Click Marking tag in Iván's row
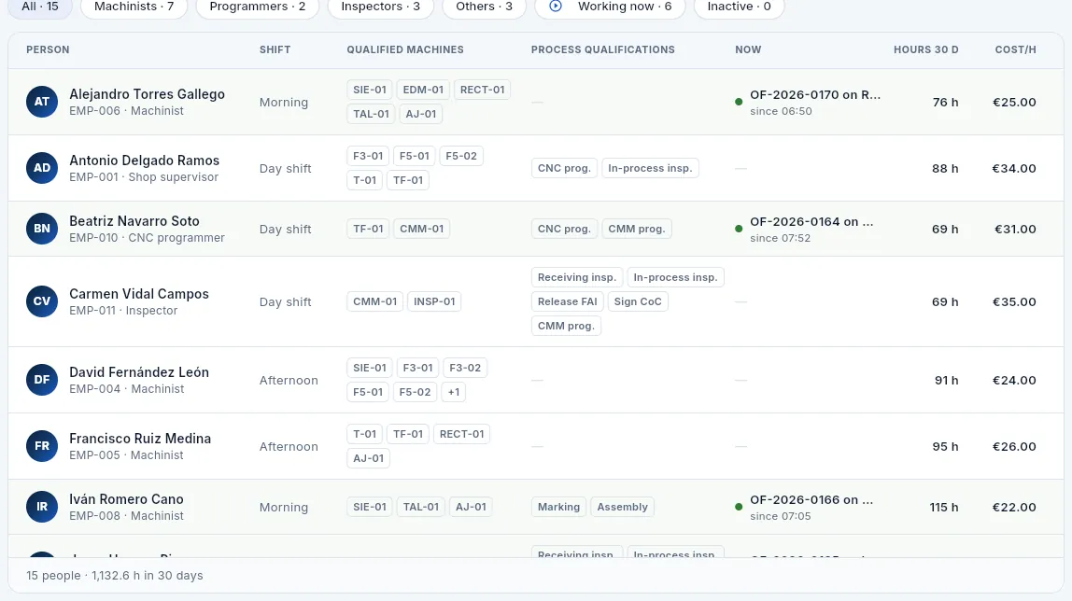The height and width of the screenshot is (601, 1072). click(x=558, y=507)
